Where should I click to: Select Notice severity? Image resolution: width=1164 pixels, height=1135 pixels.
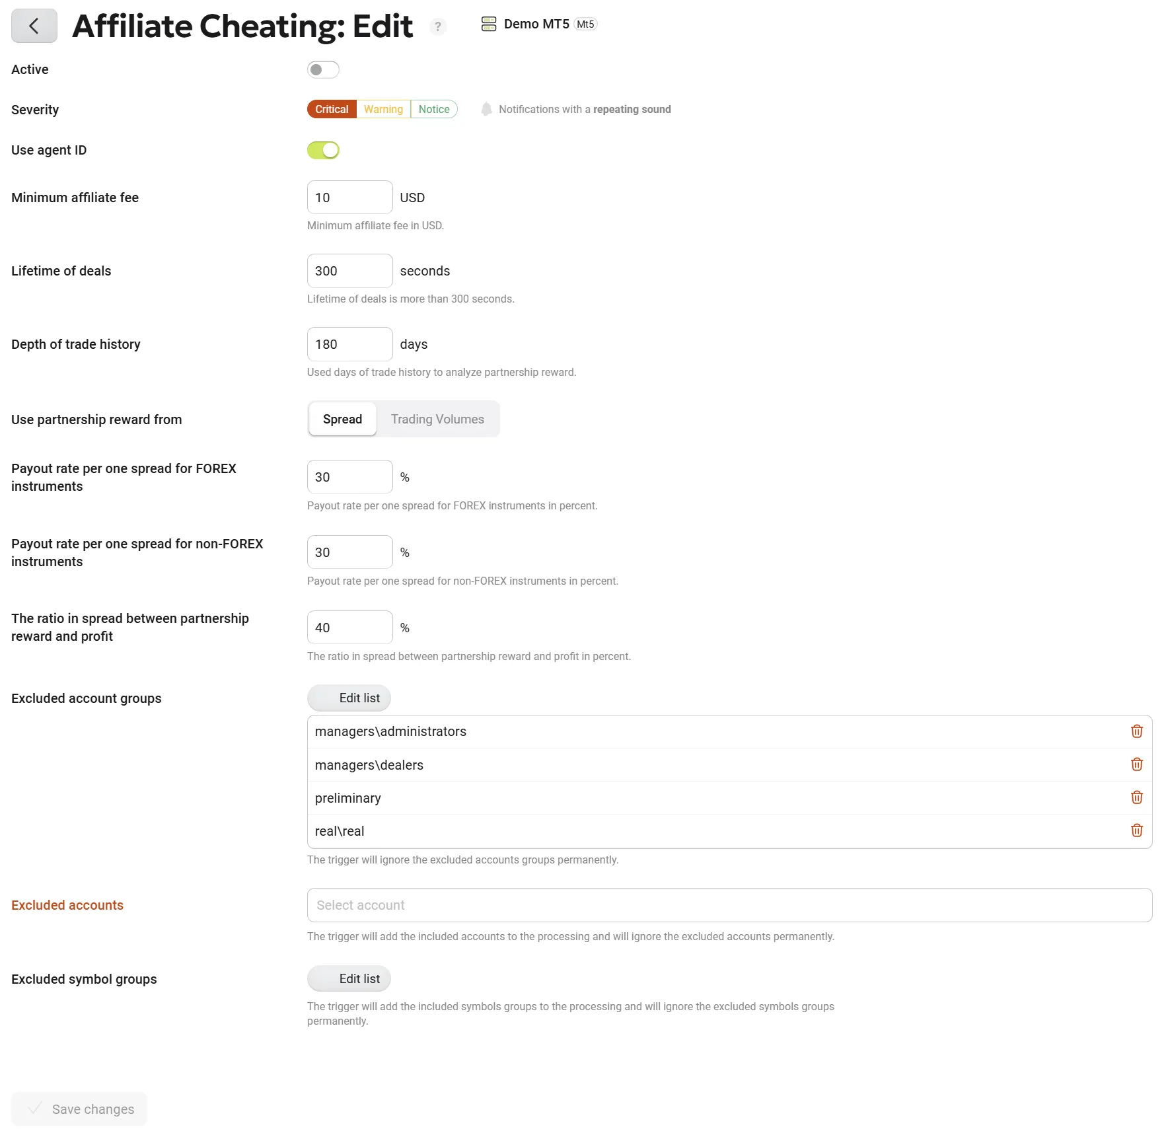(x=434, y=109)
